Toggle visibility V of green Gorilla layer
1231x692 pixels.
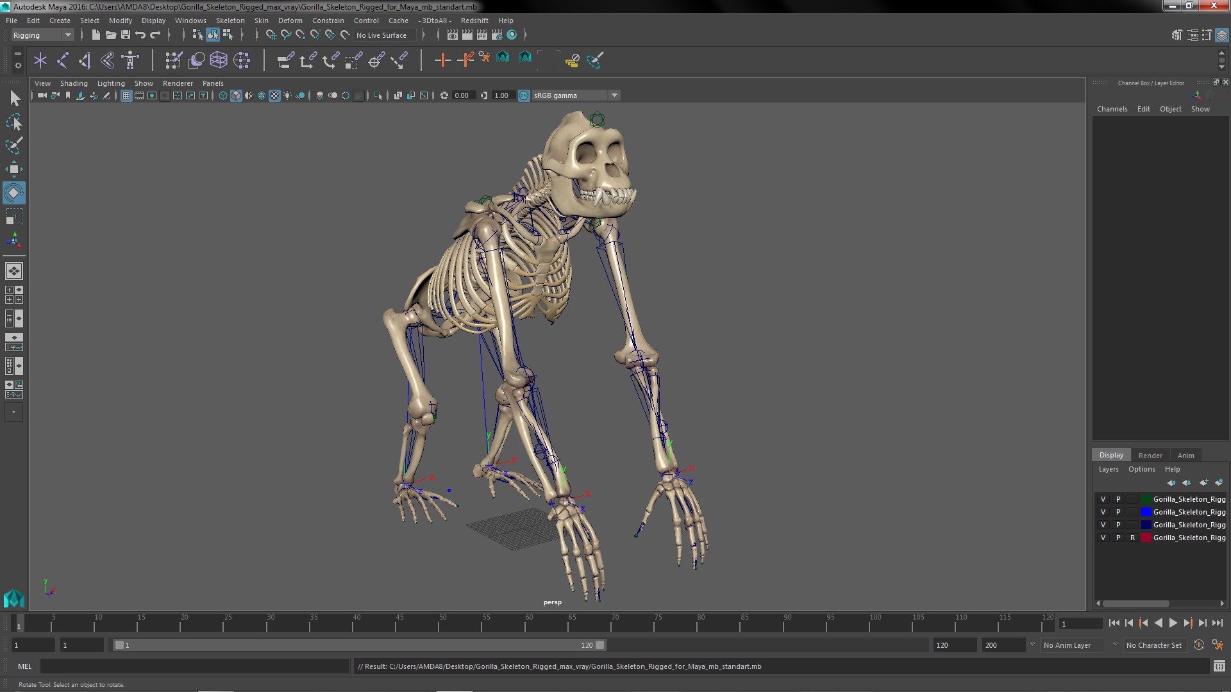pos(1103,499)
